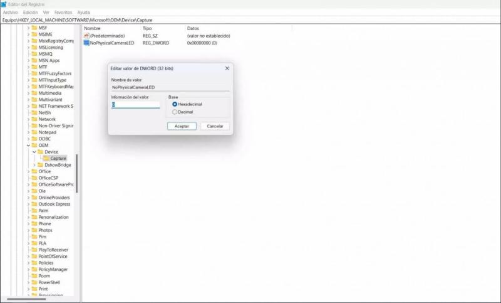Select the Decimal base radio button
This screenshot has height=303, width=501.
(x=175, y=112)
